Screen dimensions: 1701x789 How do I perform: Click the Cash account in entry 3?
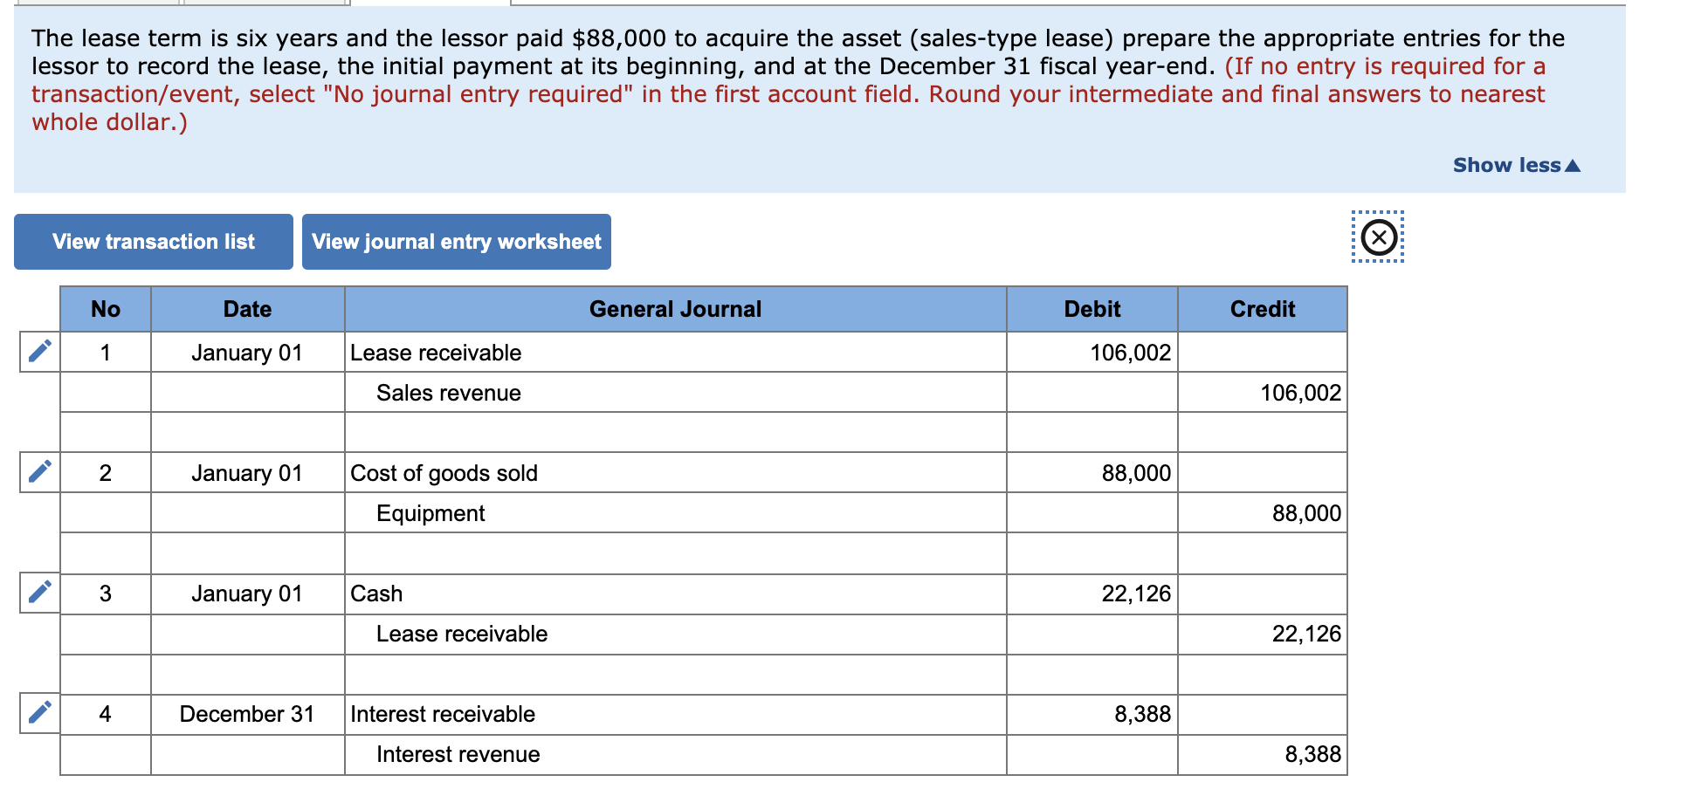(676, 593)
